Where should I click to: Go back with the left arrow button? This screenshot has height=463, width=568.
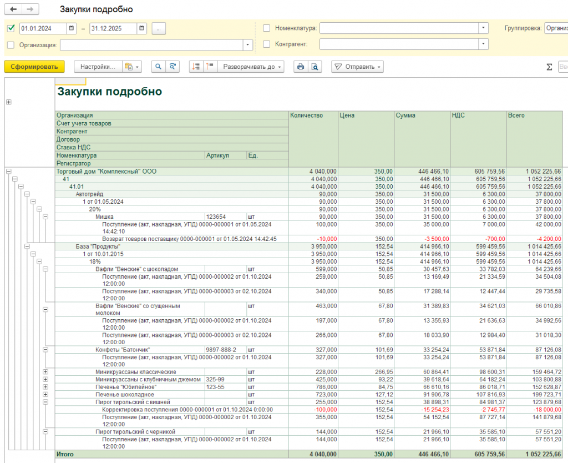(13, 9)
